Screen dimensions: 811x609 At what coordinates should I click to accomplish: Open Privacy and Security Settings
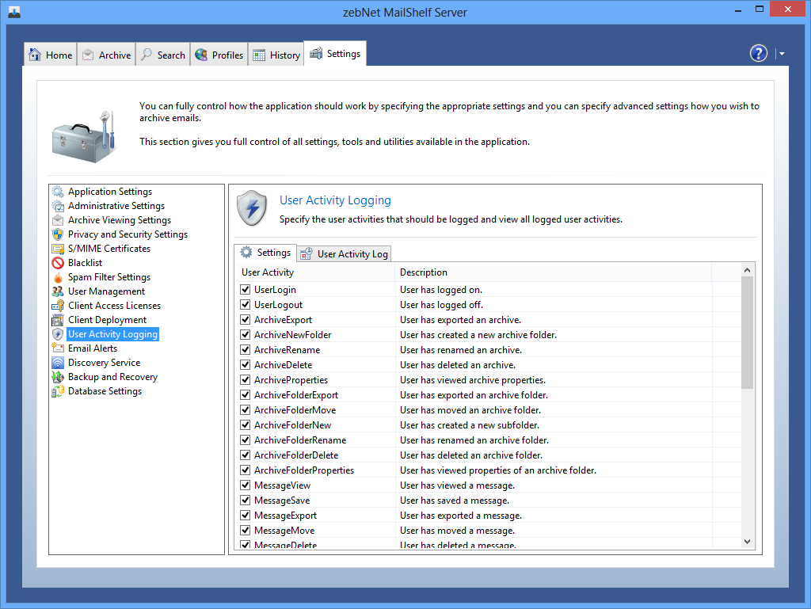click(x=128, y=234)
